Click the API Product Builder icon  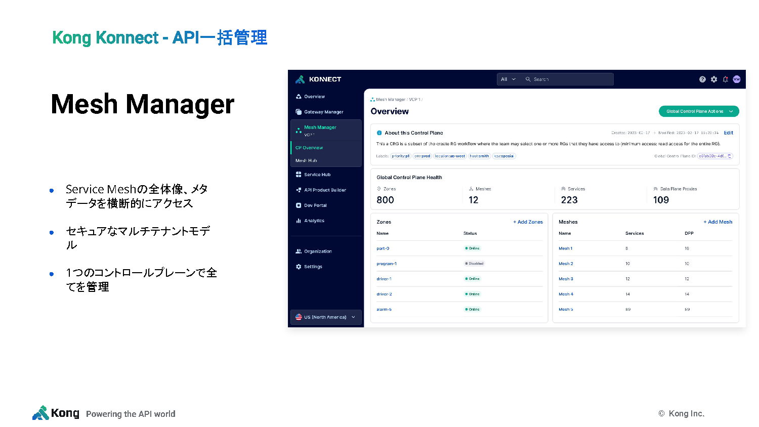pyautogui.click(x=299, y=190)
